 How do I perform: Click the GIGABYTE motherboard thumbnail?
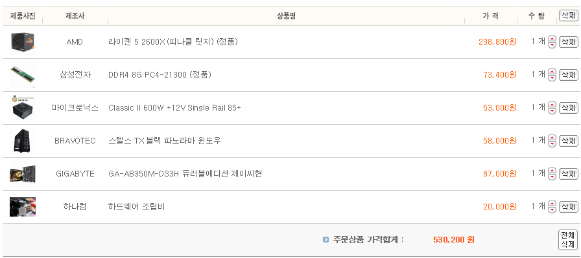coord(23,174)
